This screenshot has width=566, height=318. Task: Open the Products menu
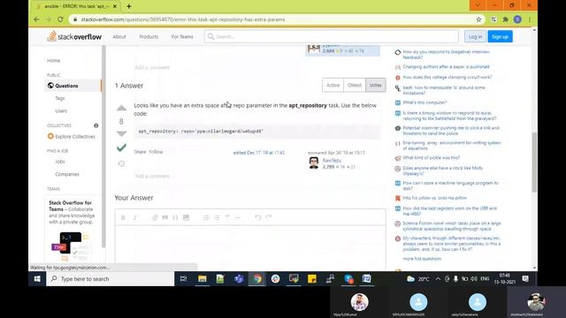[x=149, y=37]
